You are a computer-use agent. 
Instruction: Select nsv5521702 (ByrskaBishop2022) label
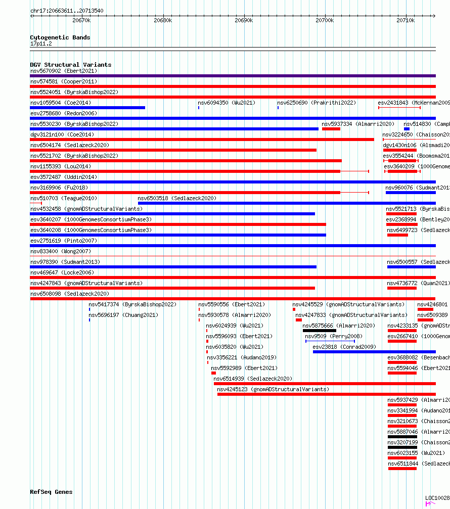[x=74, y=156]
